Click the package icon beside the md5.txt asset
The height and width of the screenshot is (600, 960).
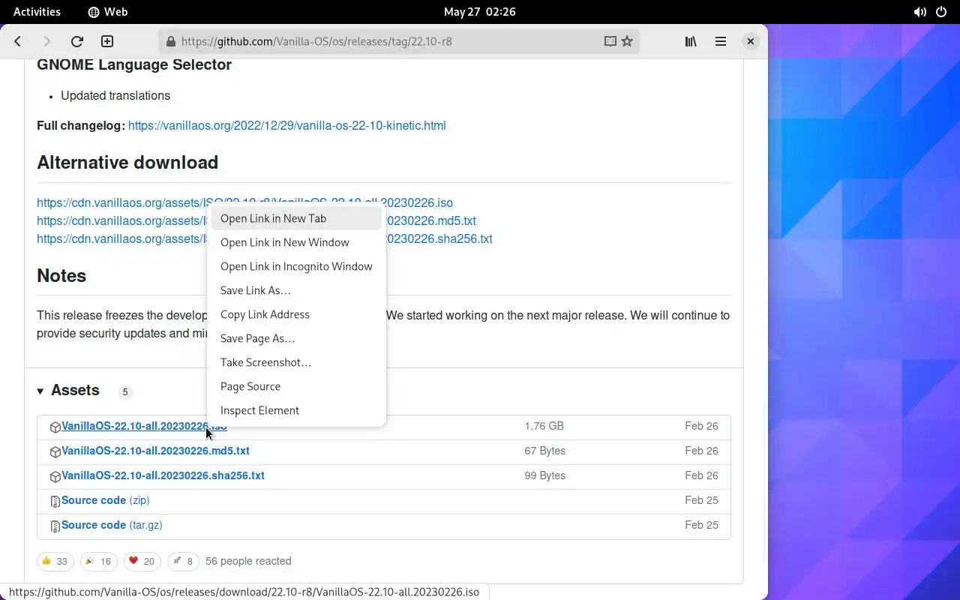click(x=55, y=451)
